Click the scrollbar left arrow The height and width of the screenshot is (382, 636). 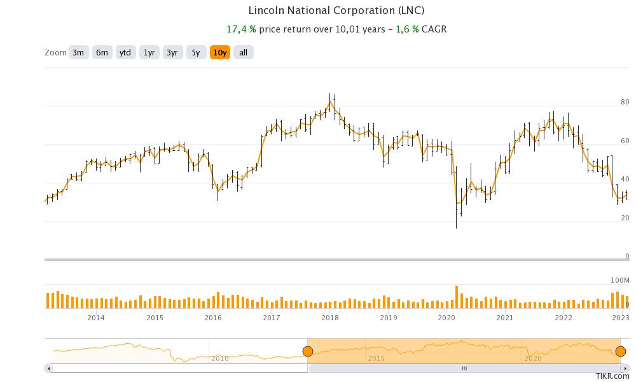pyautogui.click(x=49, y=369)
